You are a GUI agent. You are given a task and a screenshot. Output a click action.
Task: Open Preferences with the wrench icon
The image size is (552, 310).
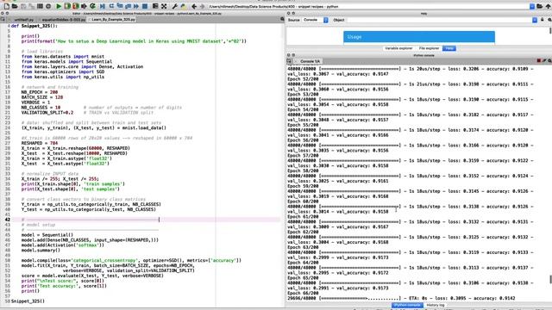(174, 6)
